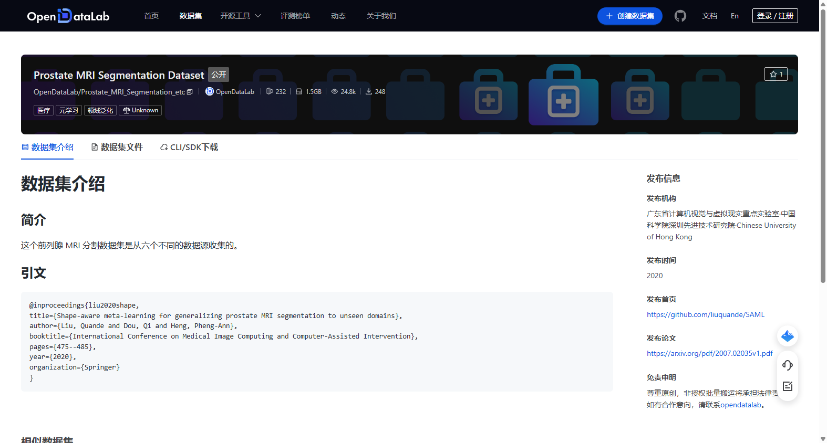Open the GitHub icon in header

coord(680,16)
